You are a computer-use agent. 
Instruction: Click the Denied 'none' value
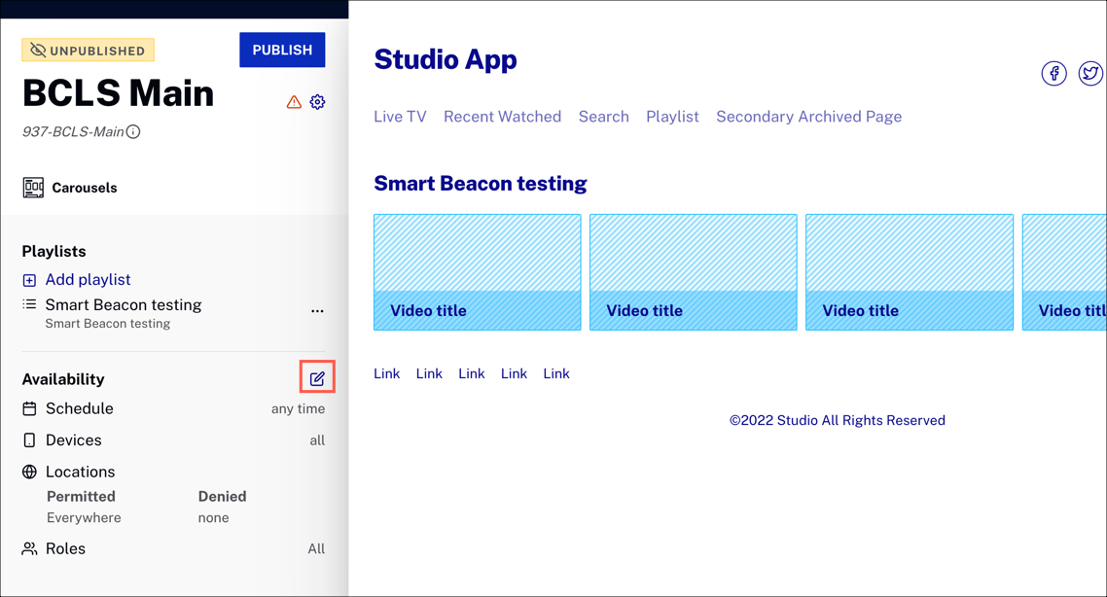[x=213, y=518]
